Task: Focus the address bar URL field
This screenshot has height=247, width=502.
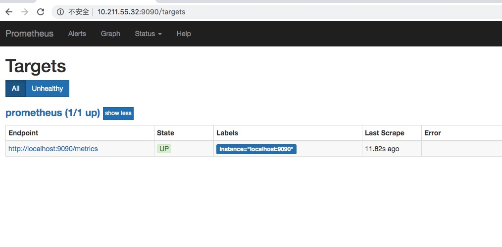Action: tap(141, 12)
